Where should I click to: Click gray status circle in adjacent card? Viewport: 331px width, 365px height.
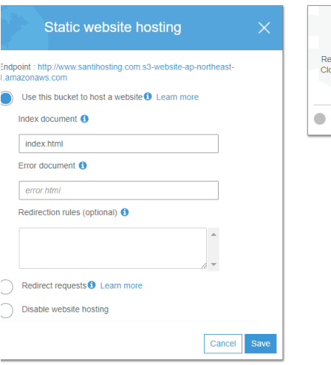(320, 119)
